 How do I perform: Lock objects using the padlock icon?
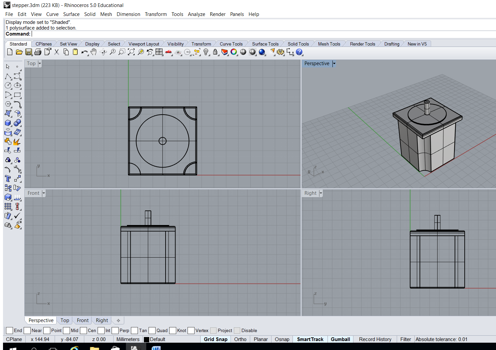click(x=215, y=52)
